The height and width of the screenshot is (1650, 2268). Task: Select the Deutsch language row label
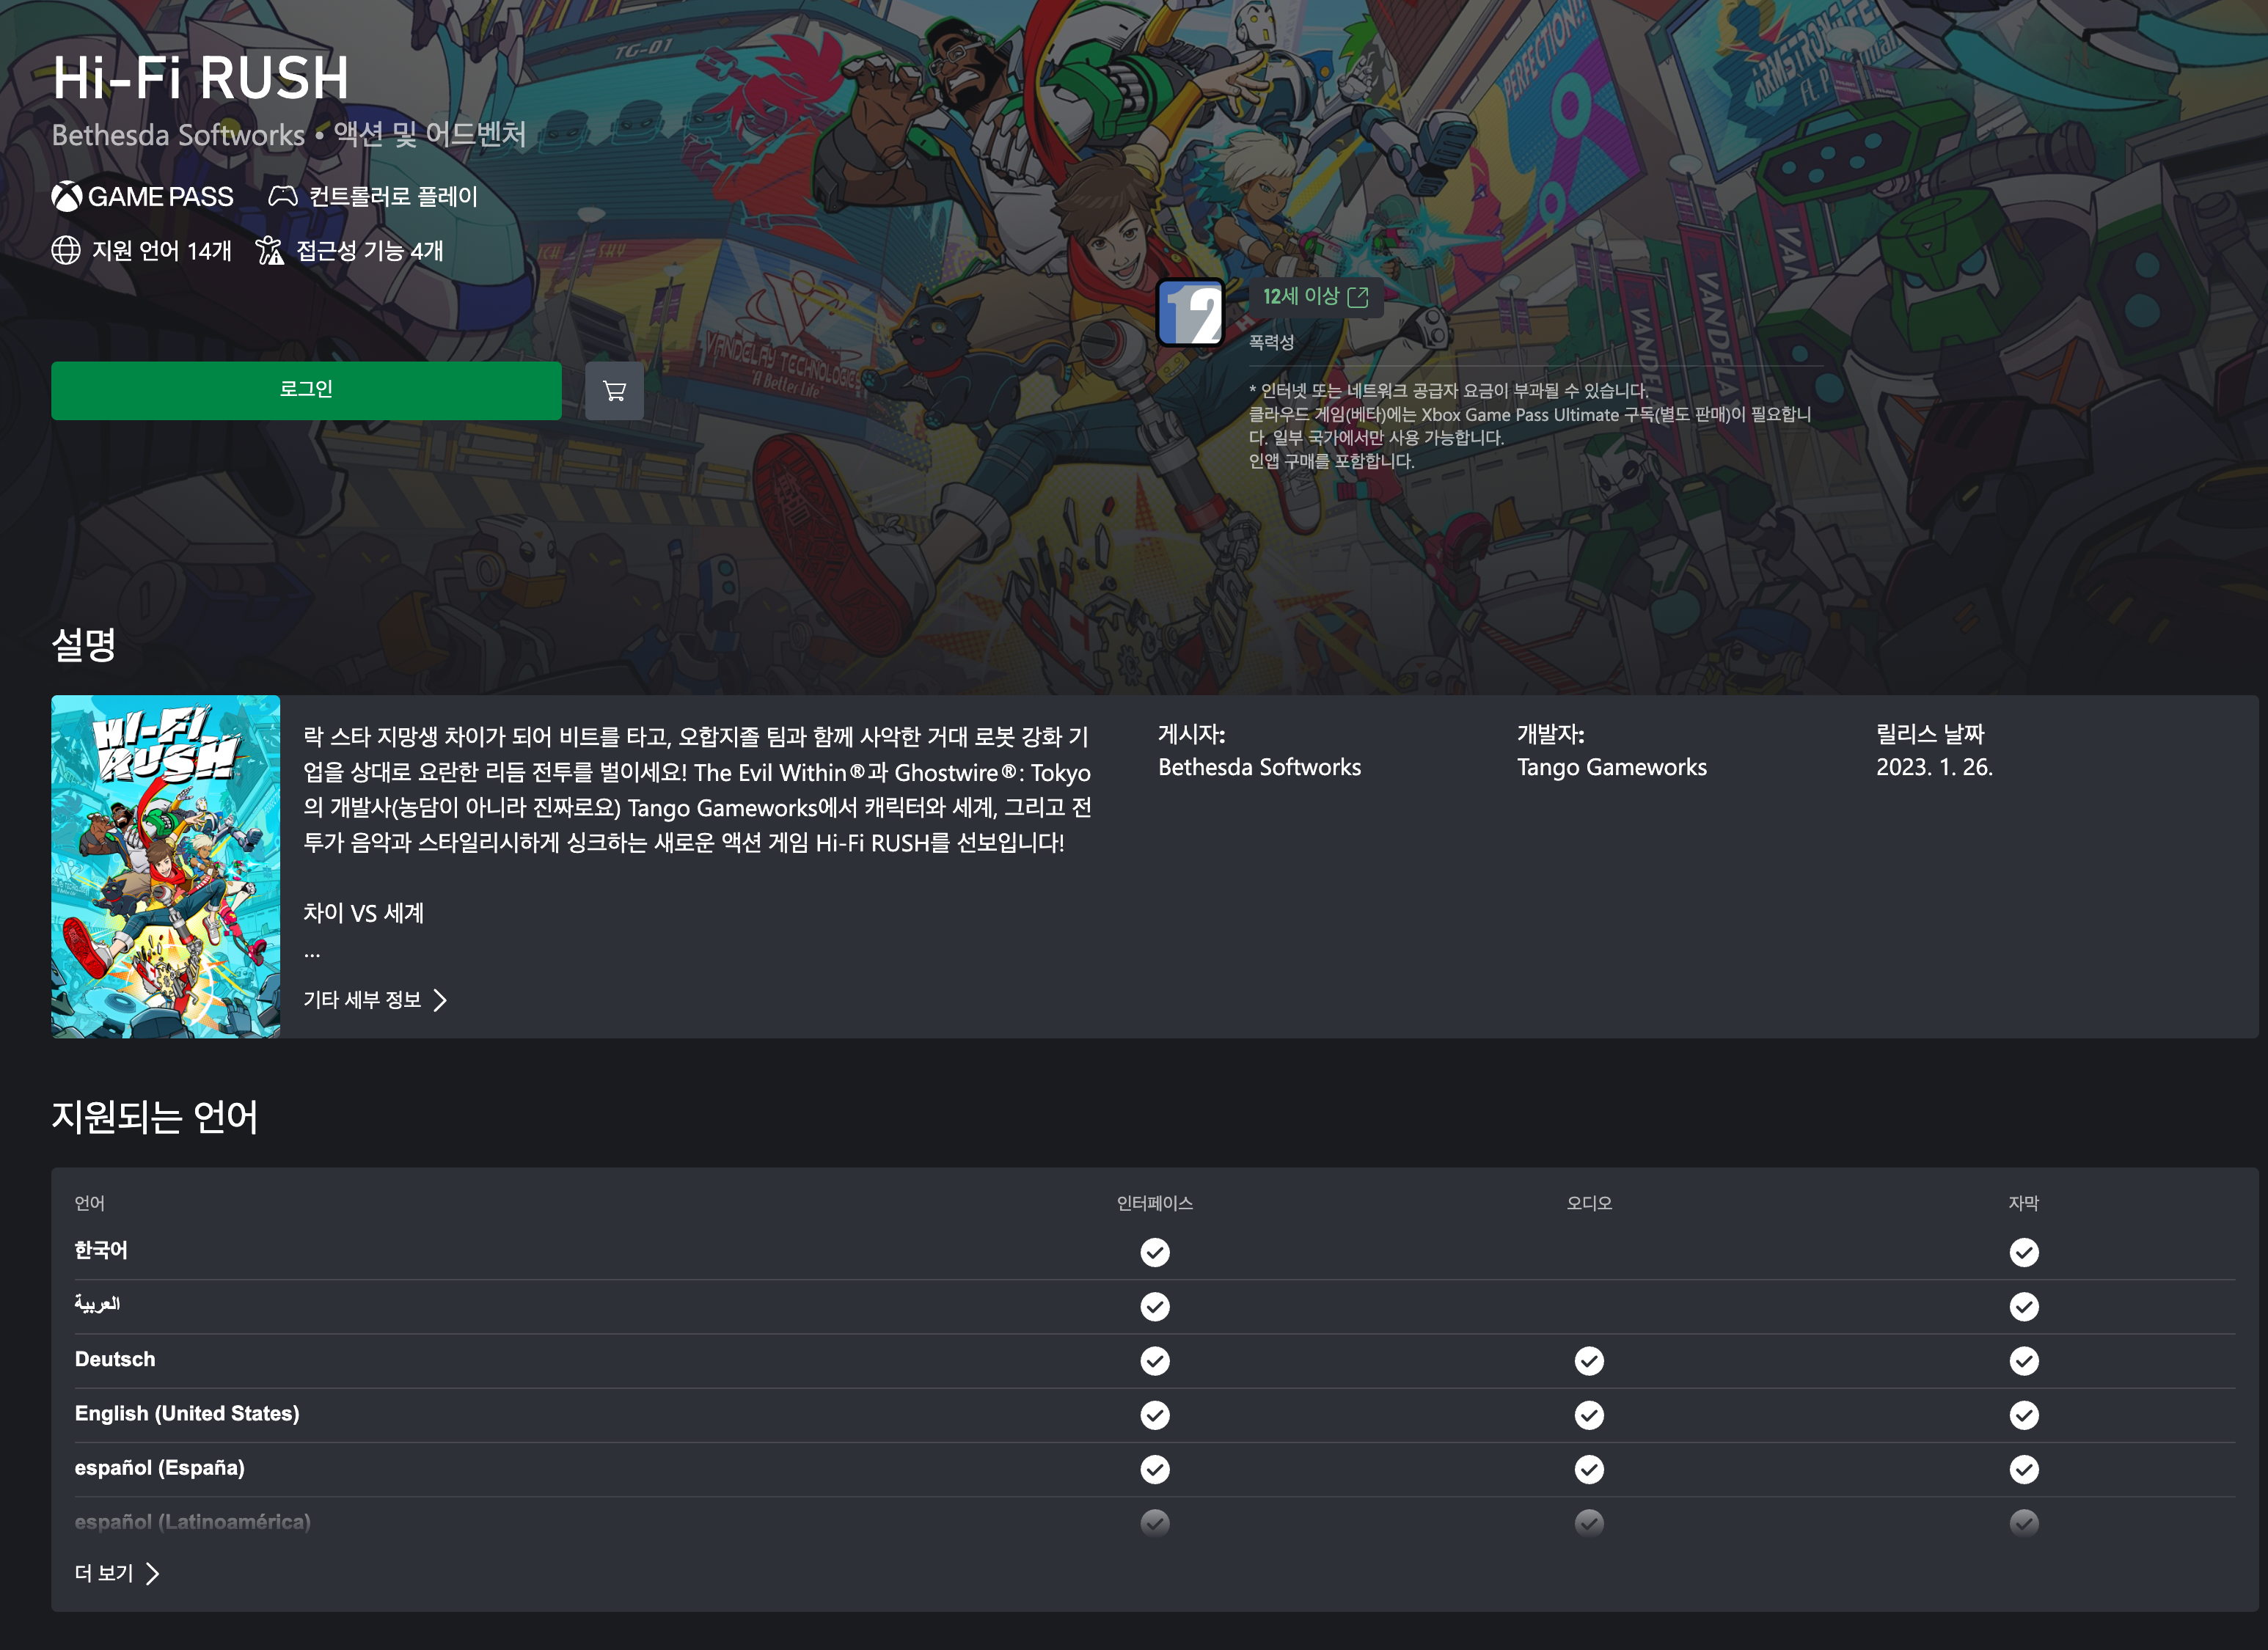115,1359
